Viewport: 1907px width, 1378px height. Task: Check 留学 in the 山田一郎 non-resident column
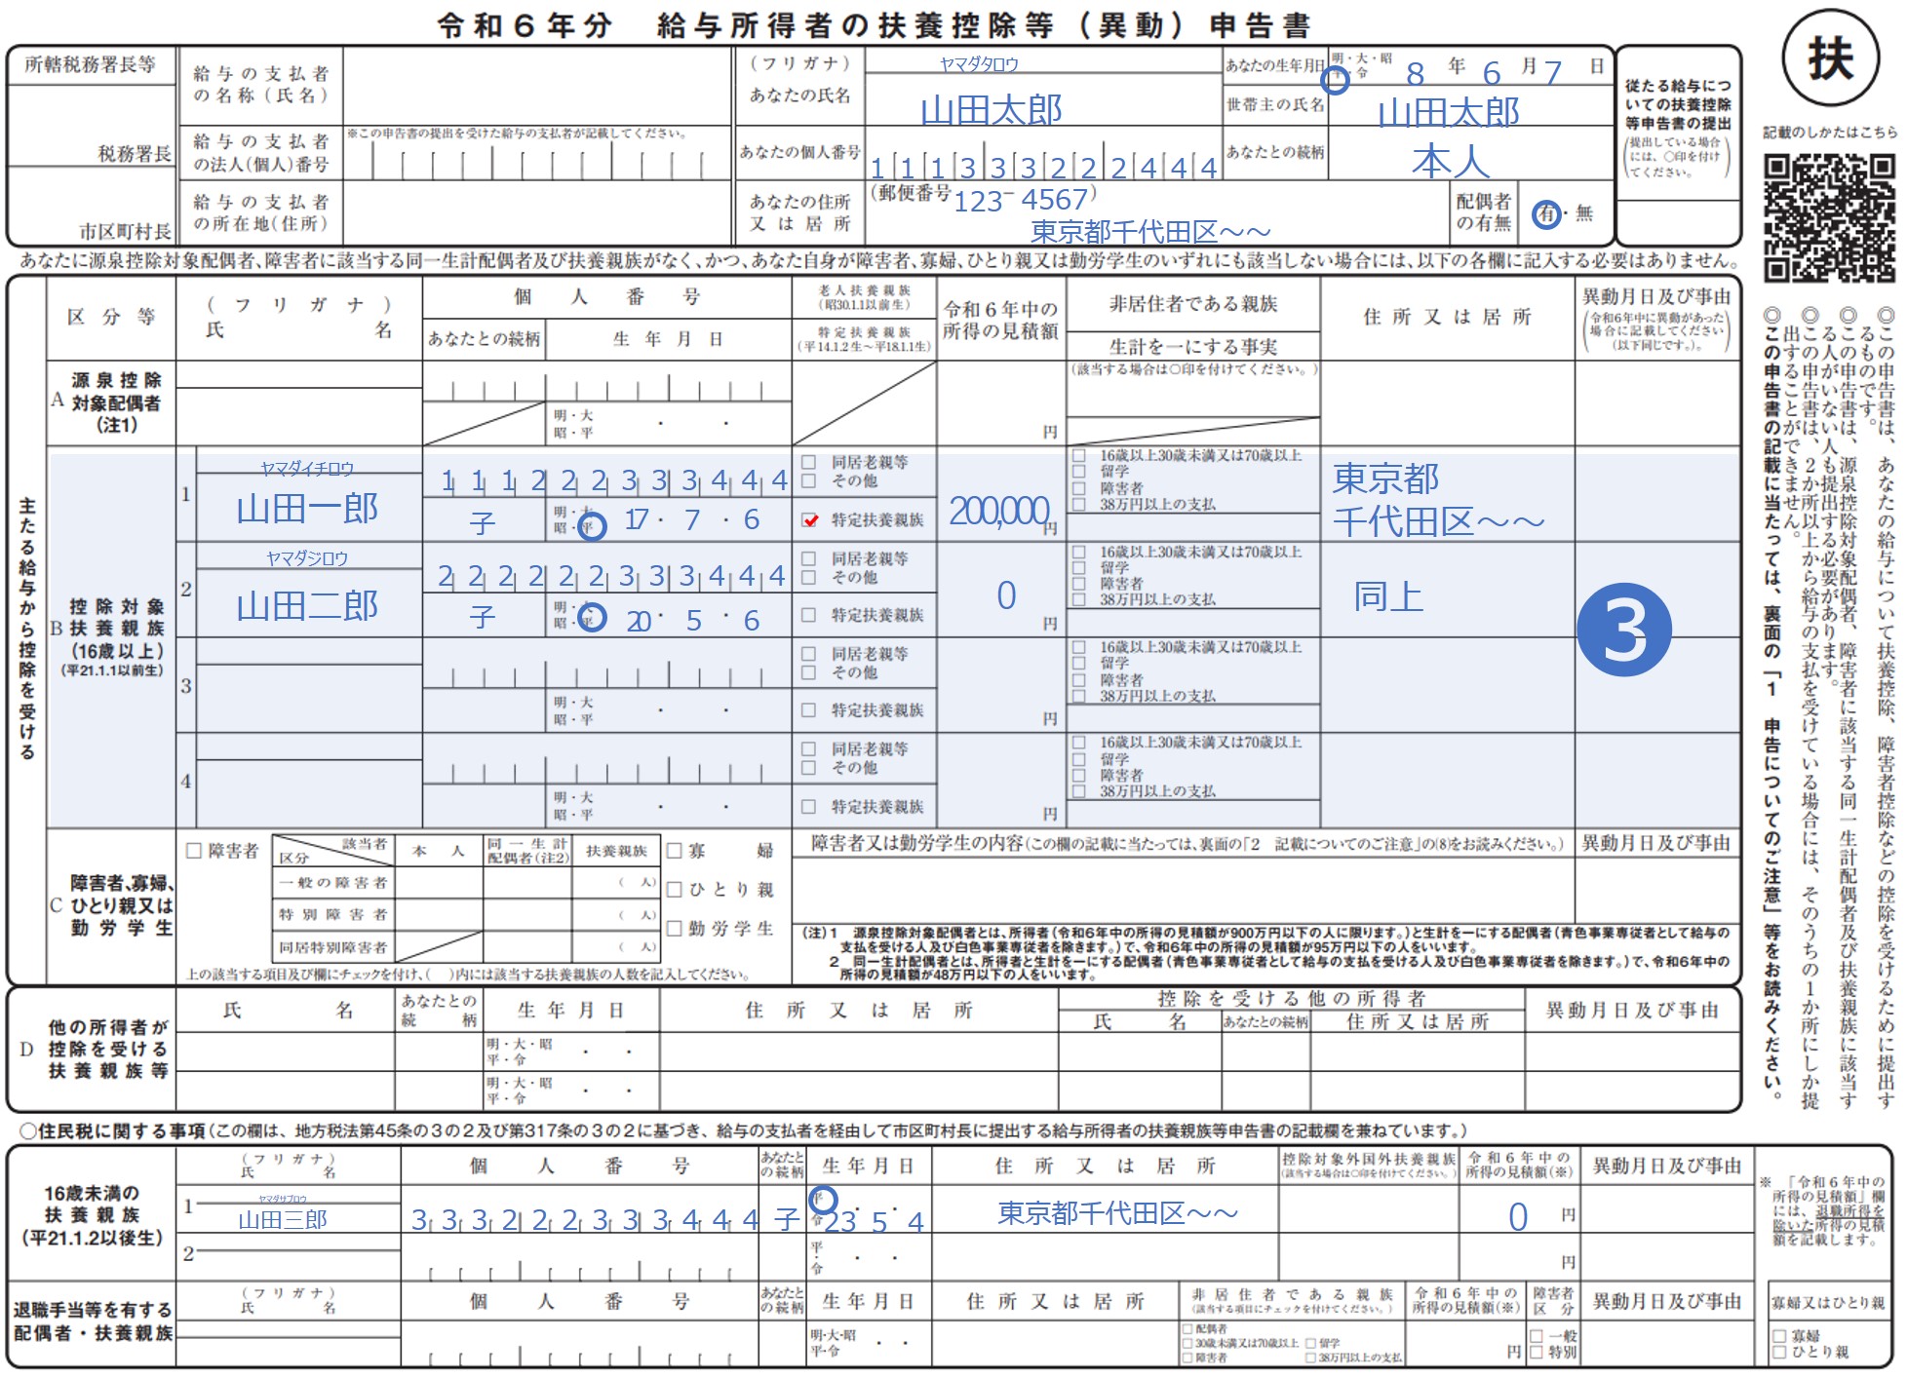(1079, 472)
